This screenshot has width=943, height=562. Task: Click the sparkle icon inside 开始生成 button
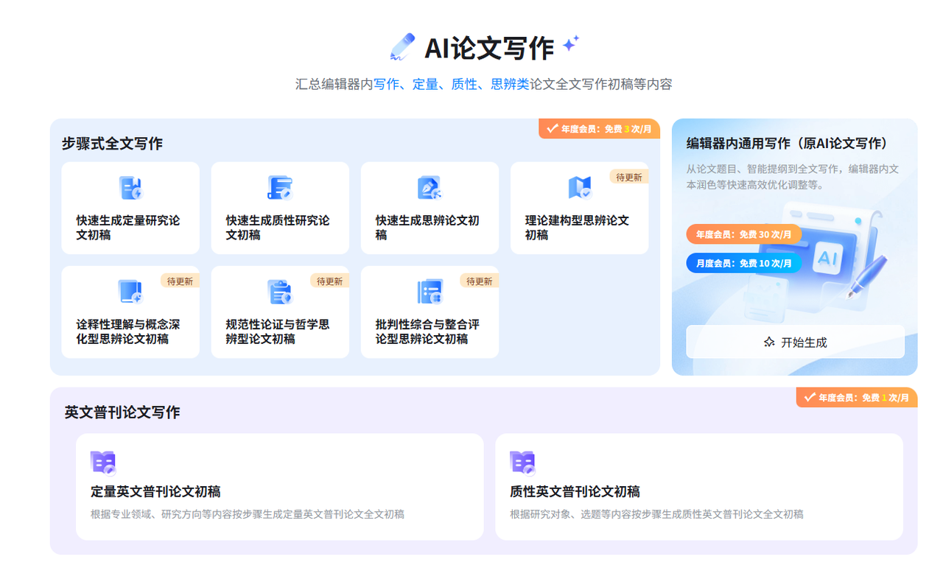pyautogui.click(x=769, y=343)
